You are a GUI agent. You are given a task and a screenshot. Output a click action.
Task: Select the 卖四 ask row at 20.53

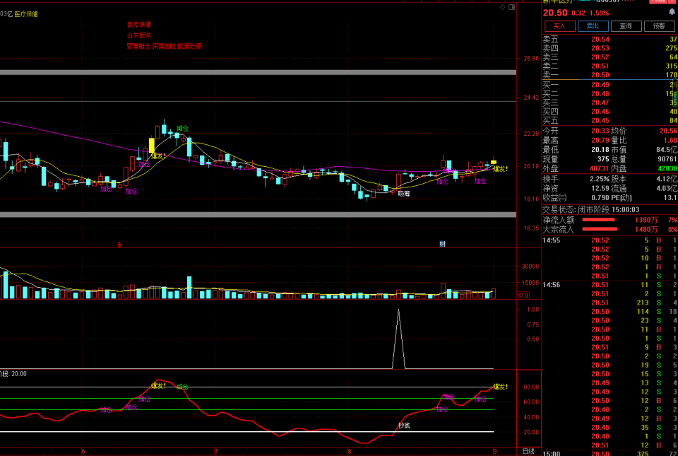tap(609, 49)
